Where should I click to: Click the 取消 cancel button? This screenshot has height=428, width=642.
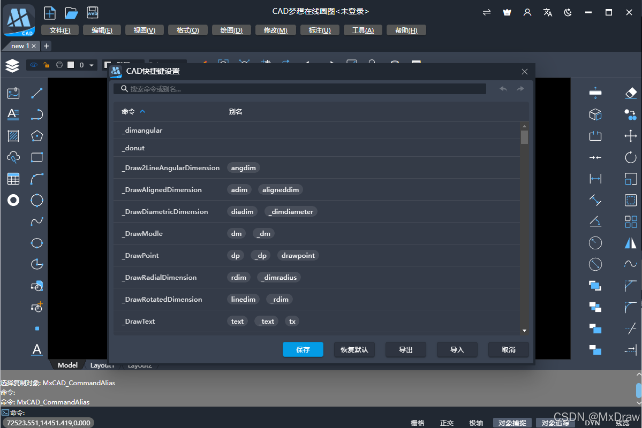(x=509, y=349)
